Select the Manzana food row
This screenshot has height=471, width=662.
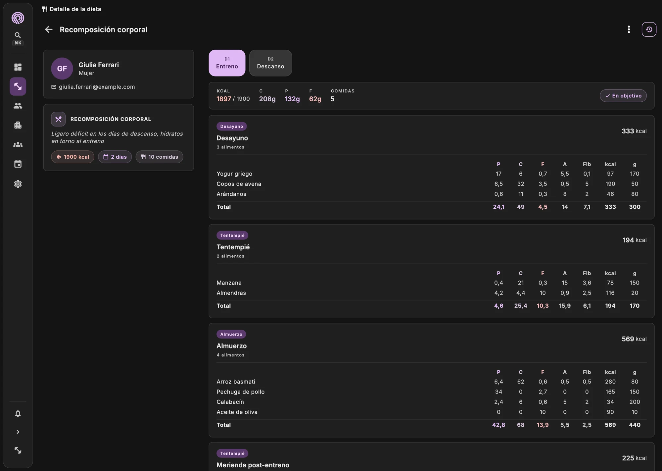(x=431, y=283)
